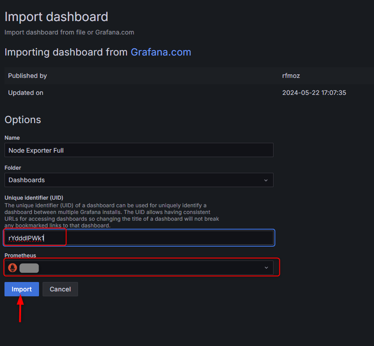The height and width of the screenshot is (346, 374).
Task: Click the 'Unique identifier (UID)' label
Action: (x=34, y=198)
